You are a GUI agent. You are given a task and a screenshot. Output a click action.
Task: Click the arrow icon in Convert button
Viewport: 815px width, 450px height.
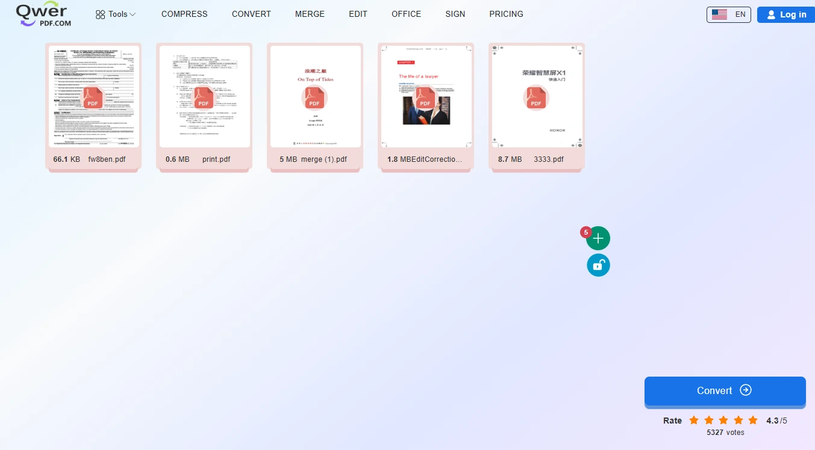pyautogui.click(x=746, y=390)
